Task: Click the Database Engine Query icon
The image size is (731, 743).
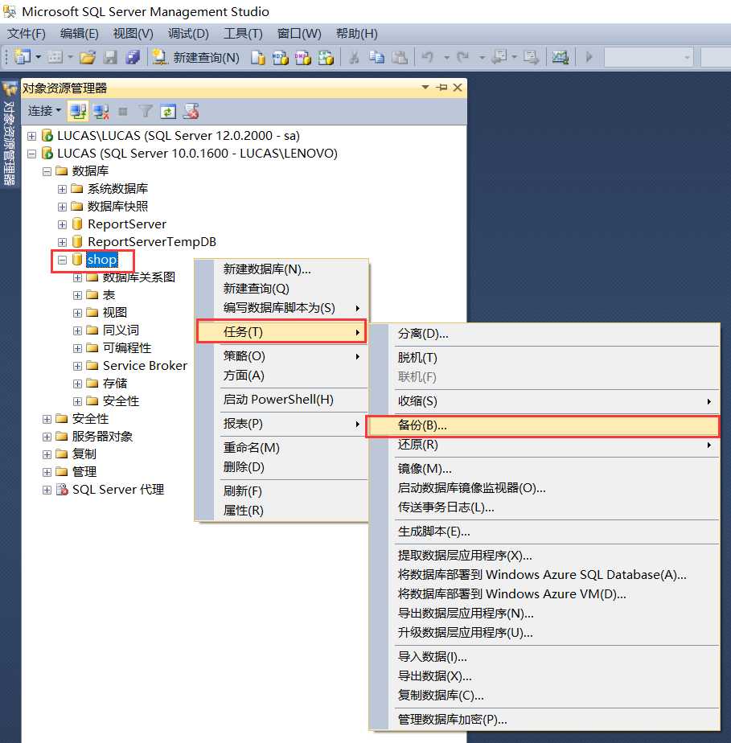Action: pos(257,57)
